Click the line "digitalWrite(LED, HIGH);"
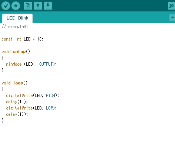175x142 pixels. 33,96
